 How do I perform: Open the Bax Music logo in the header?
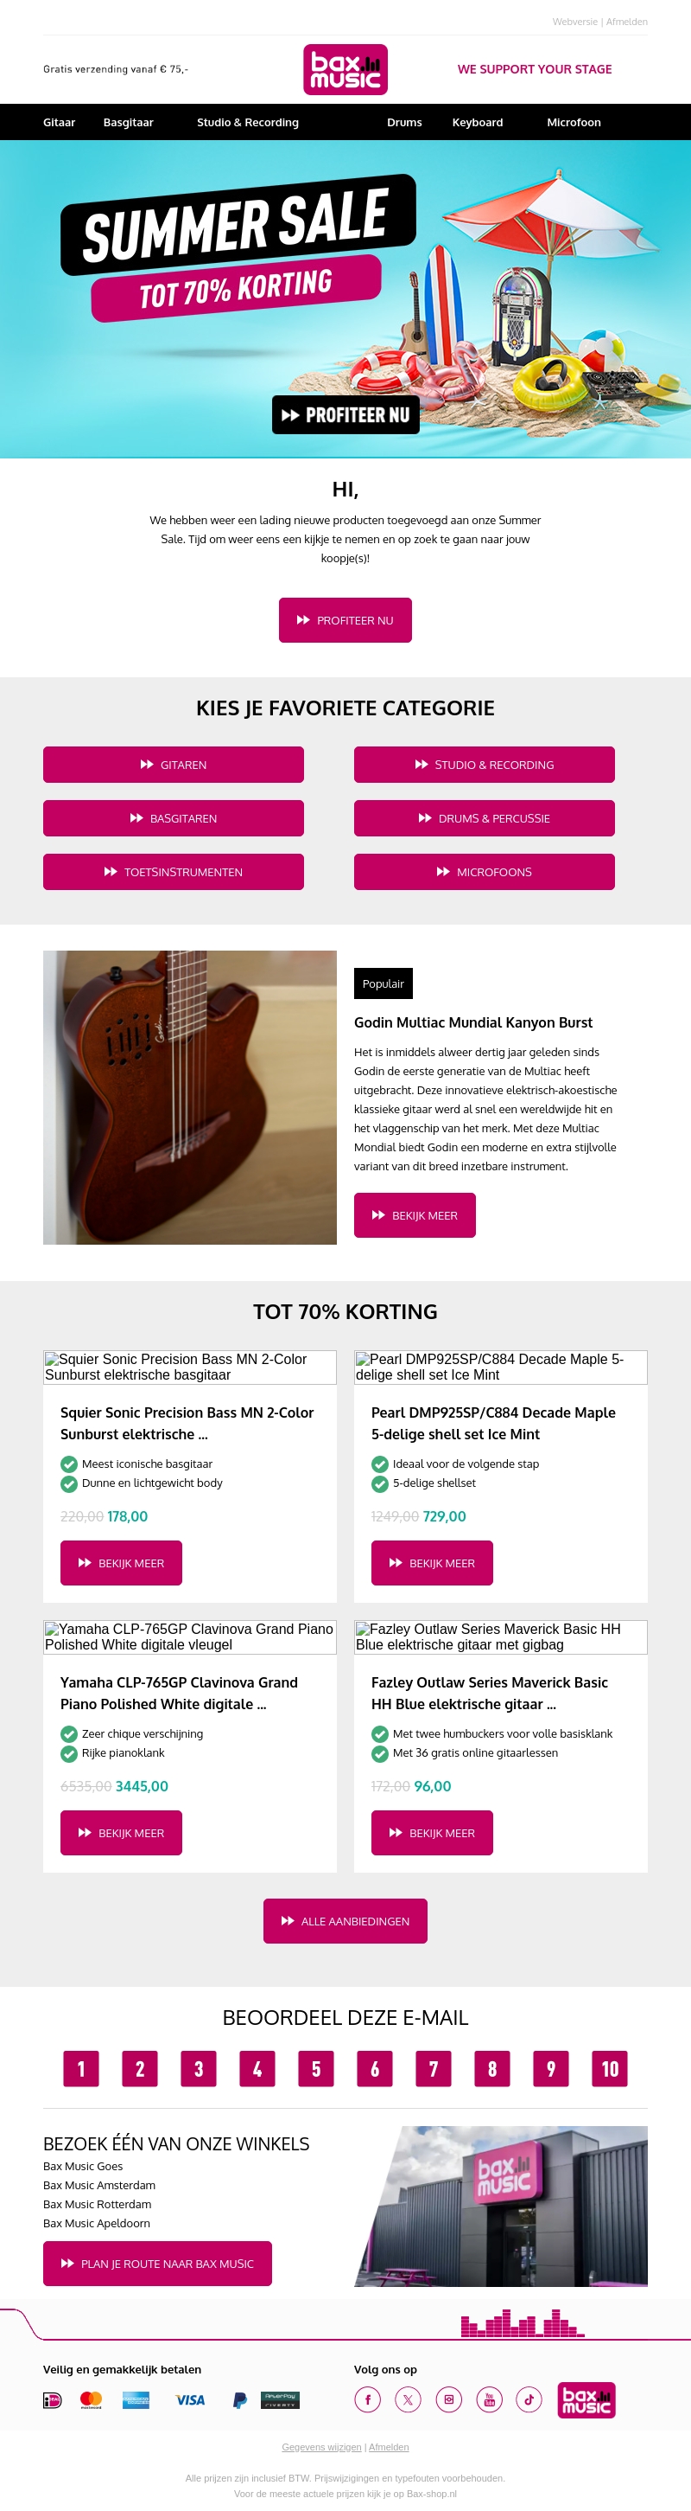(345, 69)
